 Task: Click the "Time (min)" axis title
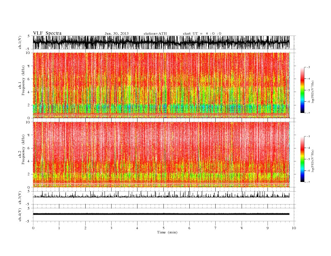(167, 232)
